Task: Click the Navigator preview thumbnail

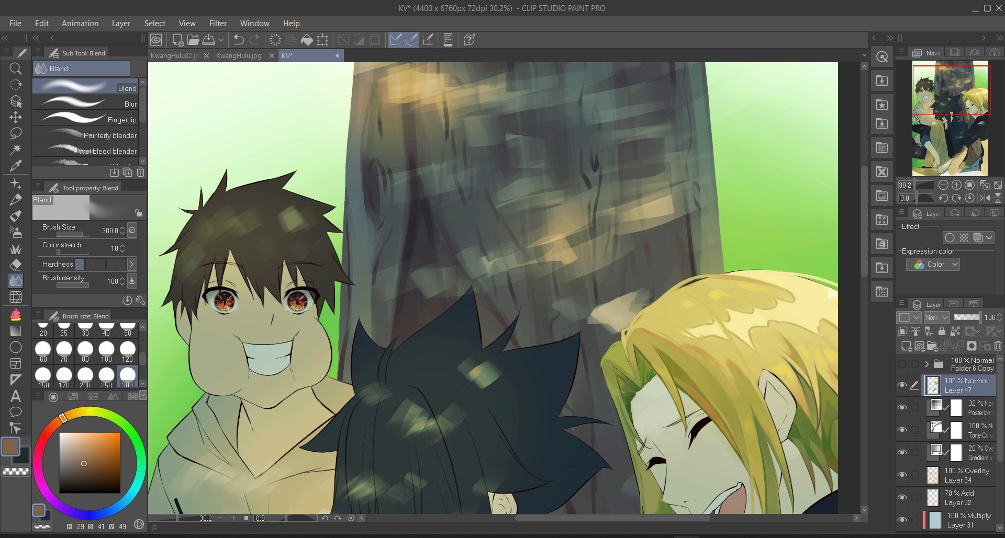Action: coord(950,118)
